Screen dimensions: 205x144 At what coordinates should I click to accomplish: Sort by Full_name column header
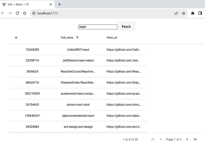tap(67, 38)
